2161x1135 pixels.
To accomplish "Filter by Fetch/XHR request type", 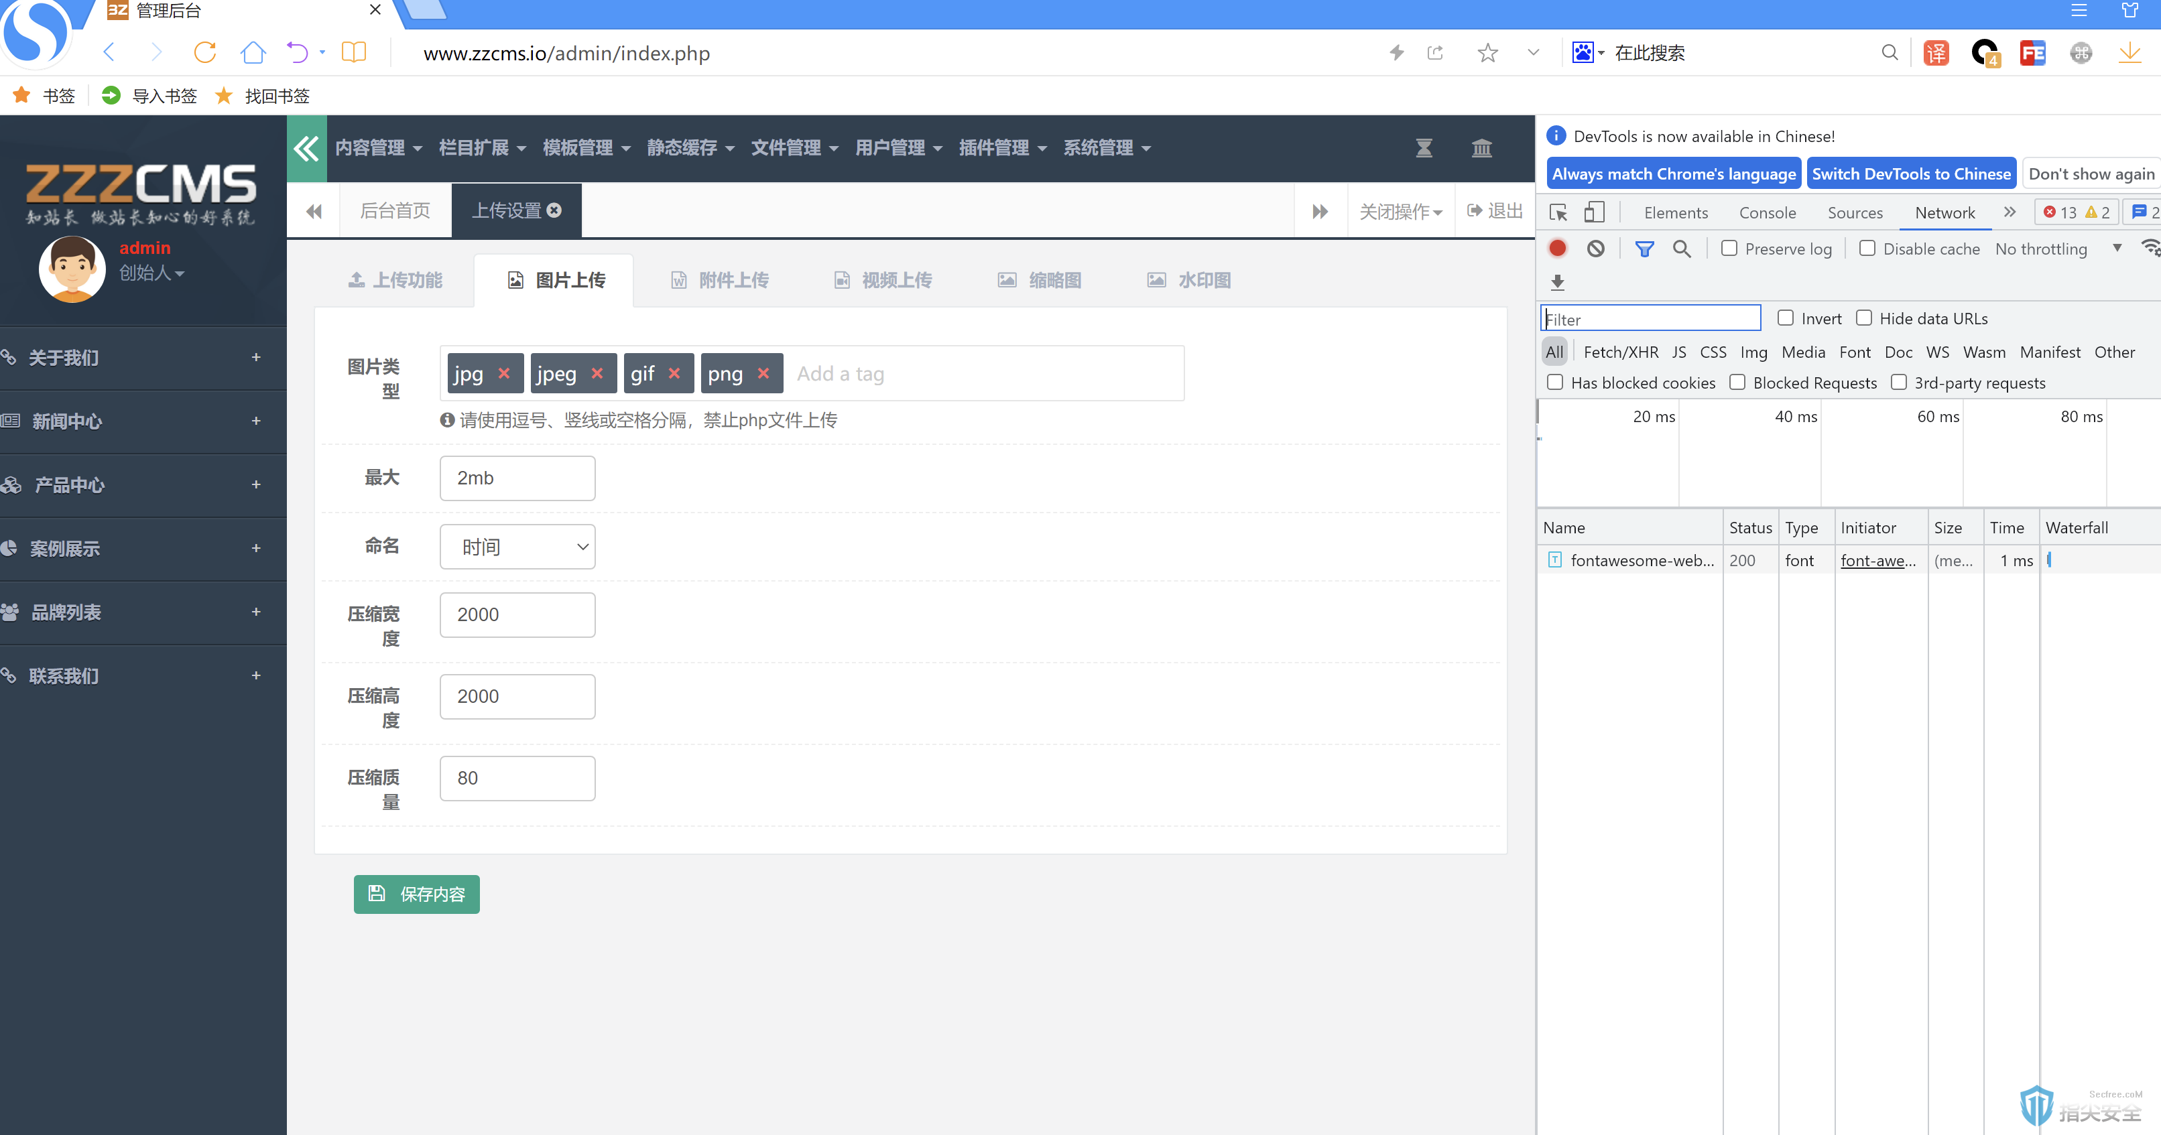I will (1621, 352).
